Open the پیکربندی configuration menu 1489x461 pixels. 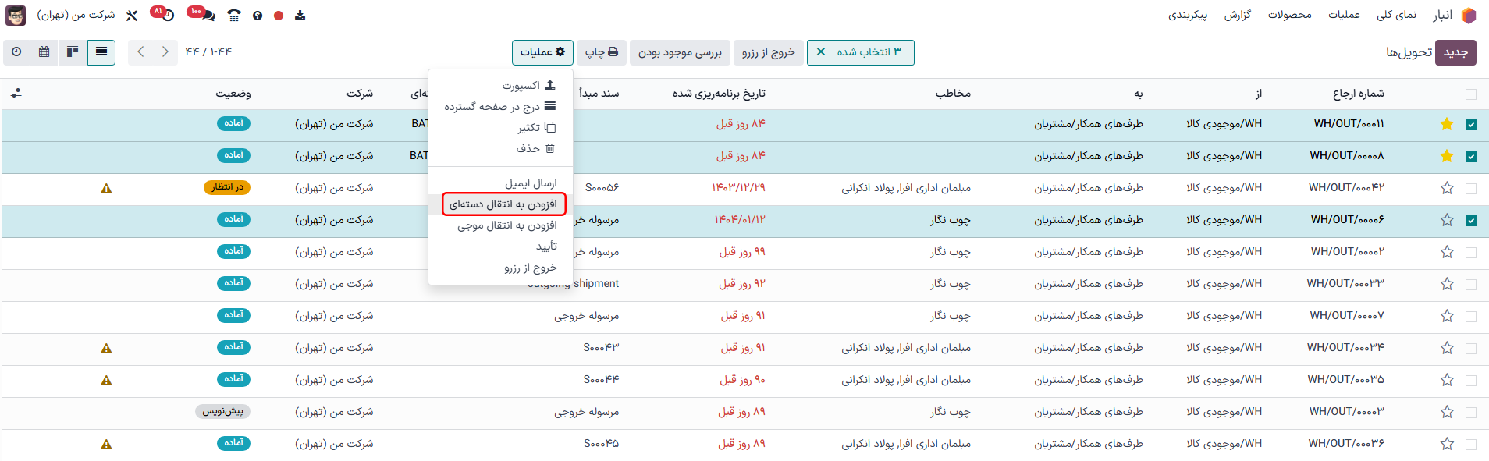(x=1187, y=15)
